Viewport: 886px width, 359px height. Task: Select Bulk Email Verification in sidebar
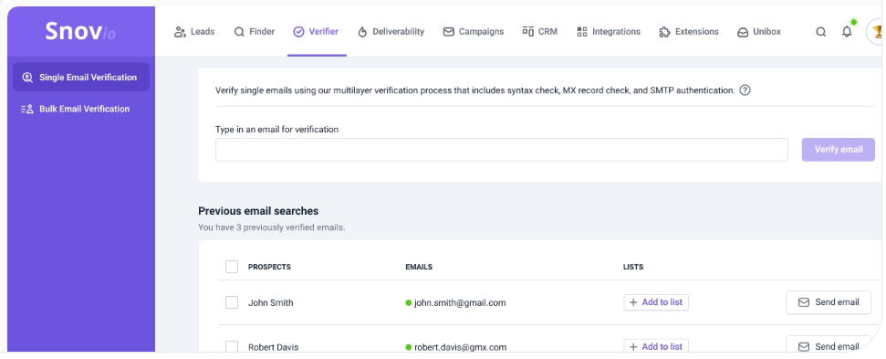pos(75,109)
